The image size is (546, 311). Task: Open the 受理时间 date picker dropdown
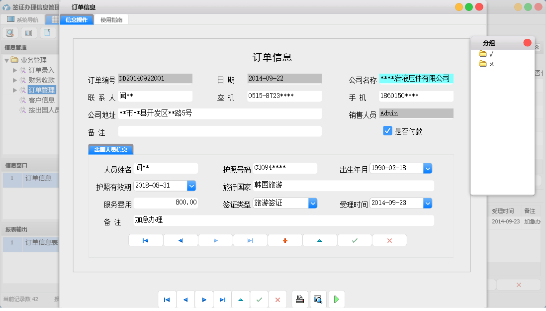coord(428,203)
